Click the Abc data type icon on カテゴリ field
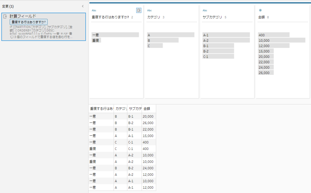The image size is (311, 193). [x=149, y=10]
